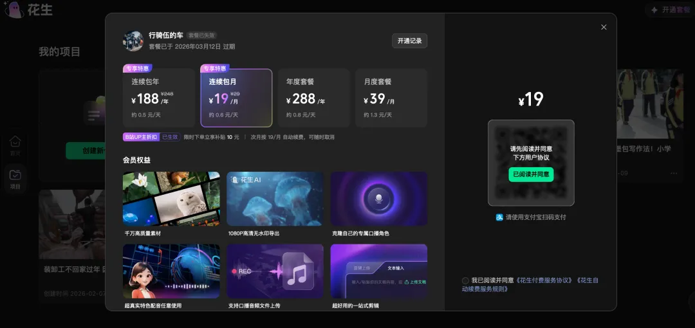
Task: Click the 1080P高清无水印导出 benefit image
Action: pyautogui.click(x=275, y=199)
